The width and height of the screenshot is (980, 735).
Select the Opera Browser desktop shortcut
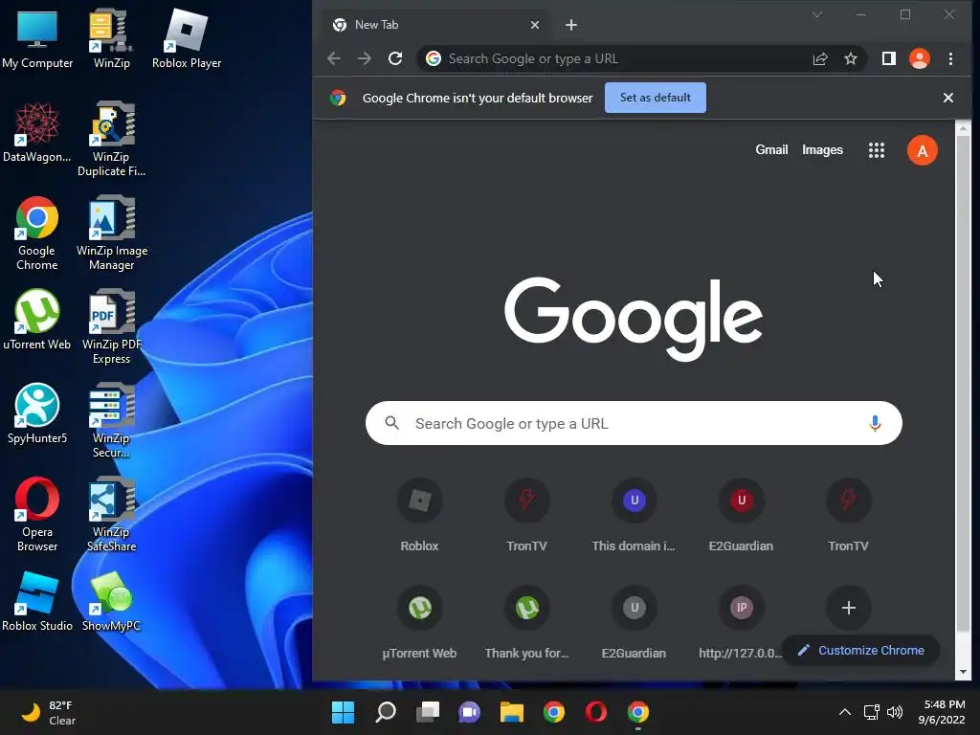pyautogui.click(x=37, y=514)
